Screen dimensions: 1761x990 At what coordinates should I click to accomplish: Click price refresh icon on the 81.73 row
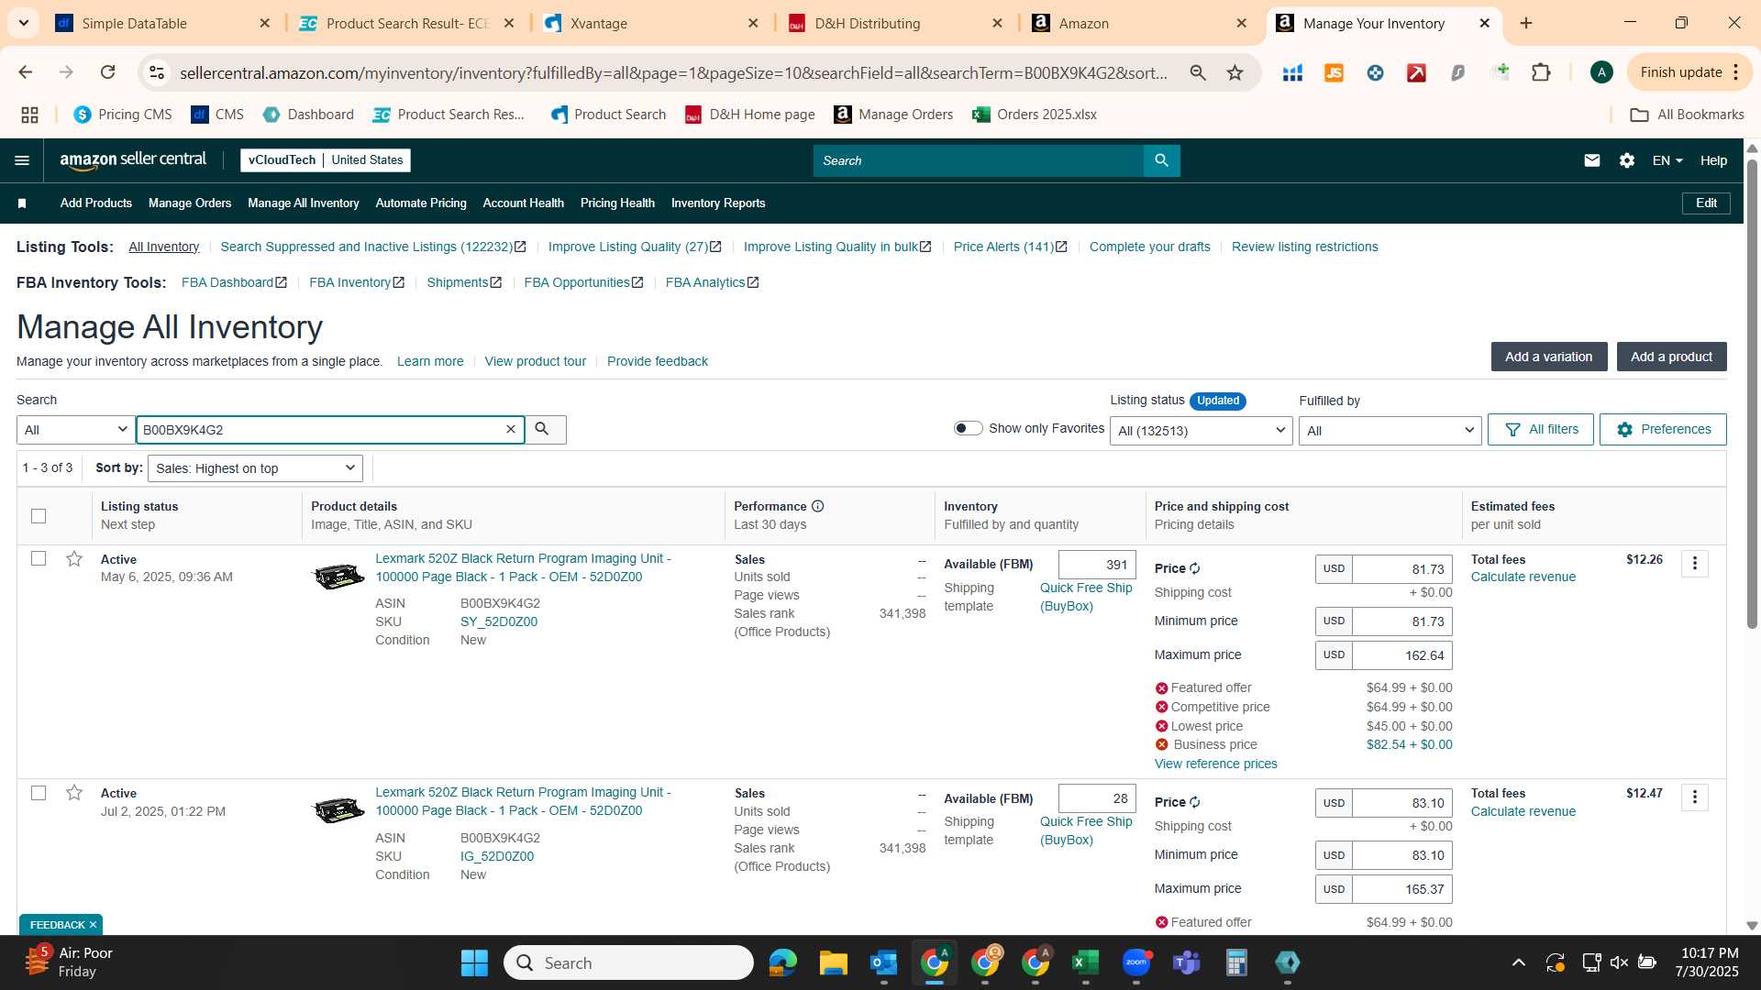[1195, 568]
